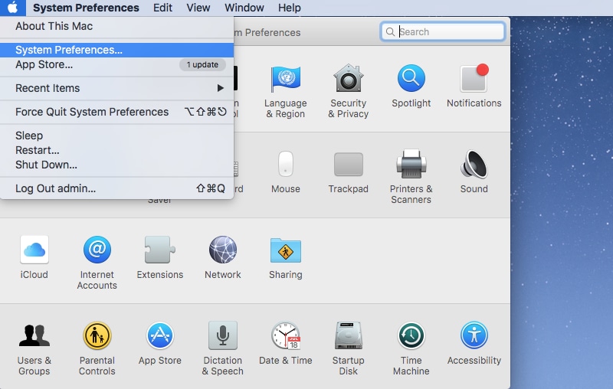Focus the Search field
Image resolution: width=613 pixels, height=389 pixels.
point(443,31)
